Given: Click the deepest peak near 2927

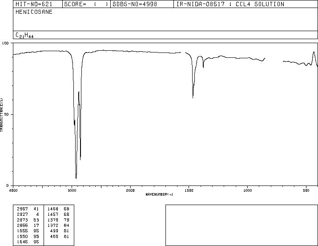Looking at the screenshot, I should point(76,178).
